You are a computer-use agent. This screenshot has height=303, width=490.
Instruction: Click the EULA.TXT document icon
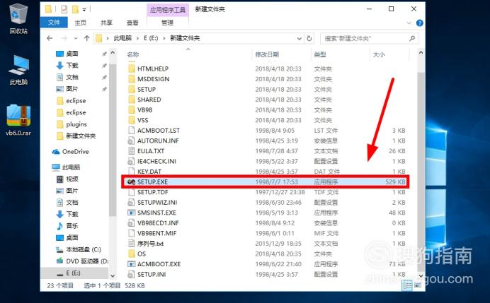(131, 151)
